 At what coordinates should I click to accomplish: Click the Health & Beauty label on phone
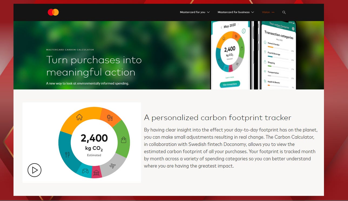(274, 82)
